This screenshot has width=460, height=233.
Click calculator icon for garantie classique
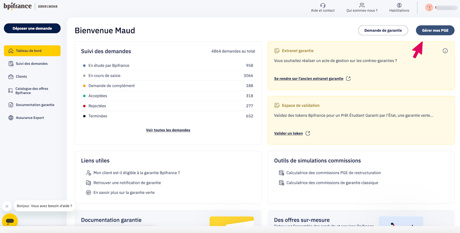click(x=281, y=183)
